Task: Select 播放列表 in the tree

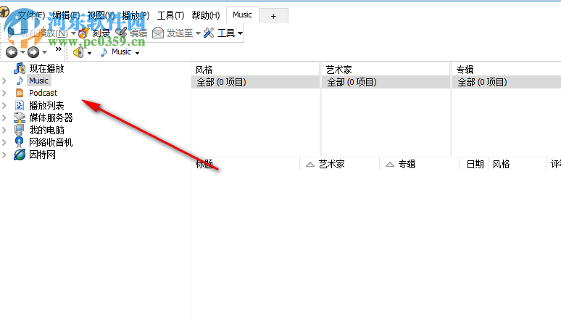Action: [x=46, y=105]
